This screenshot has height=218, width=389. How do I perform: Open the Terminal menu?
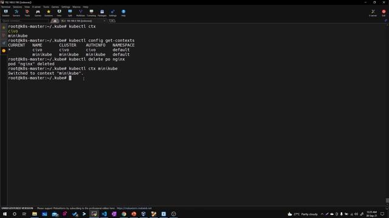click(5, 7)
